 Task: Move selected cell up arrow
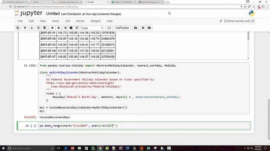click(52, 28)
